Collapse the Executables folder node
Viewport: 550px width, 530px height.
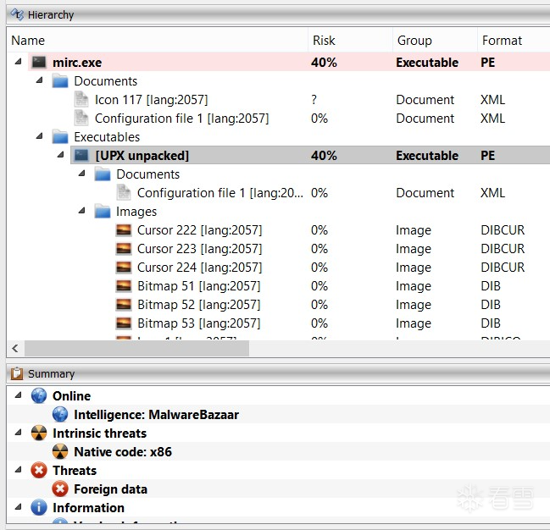(39, 136)
